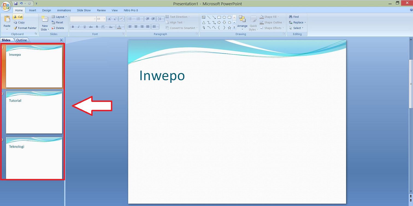Expand the shapes gallery More arrow
The height and width of the screenshot is (206, 413).
[x=234, y=28]
